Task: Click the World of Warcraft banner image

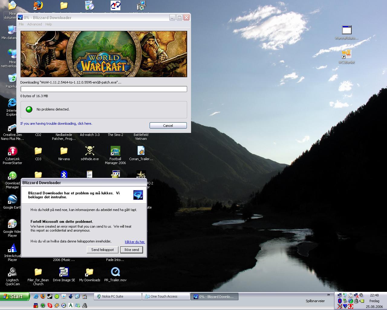Action: [x=104, y=54]
